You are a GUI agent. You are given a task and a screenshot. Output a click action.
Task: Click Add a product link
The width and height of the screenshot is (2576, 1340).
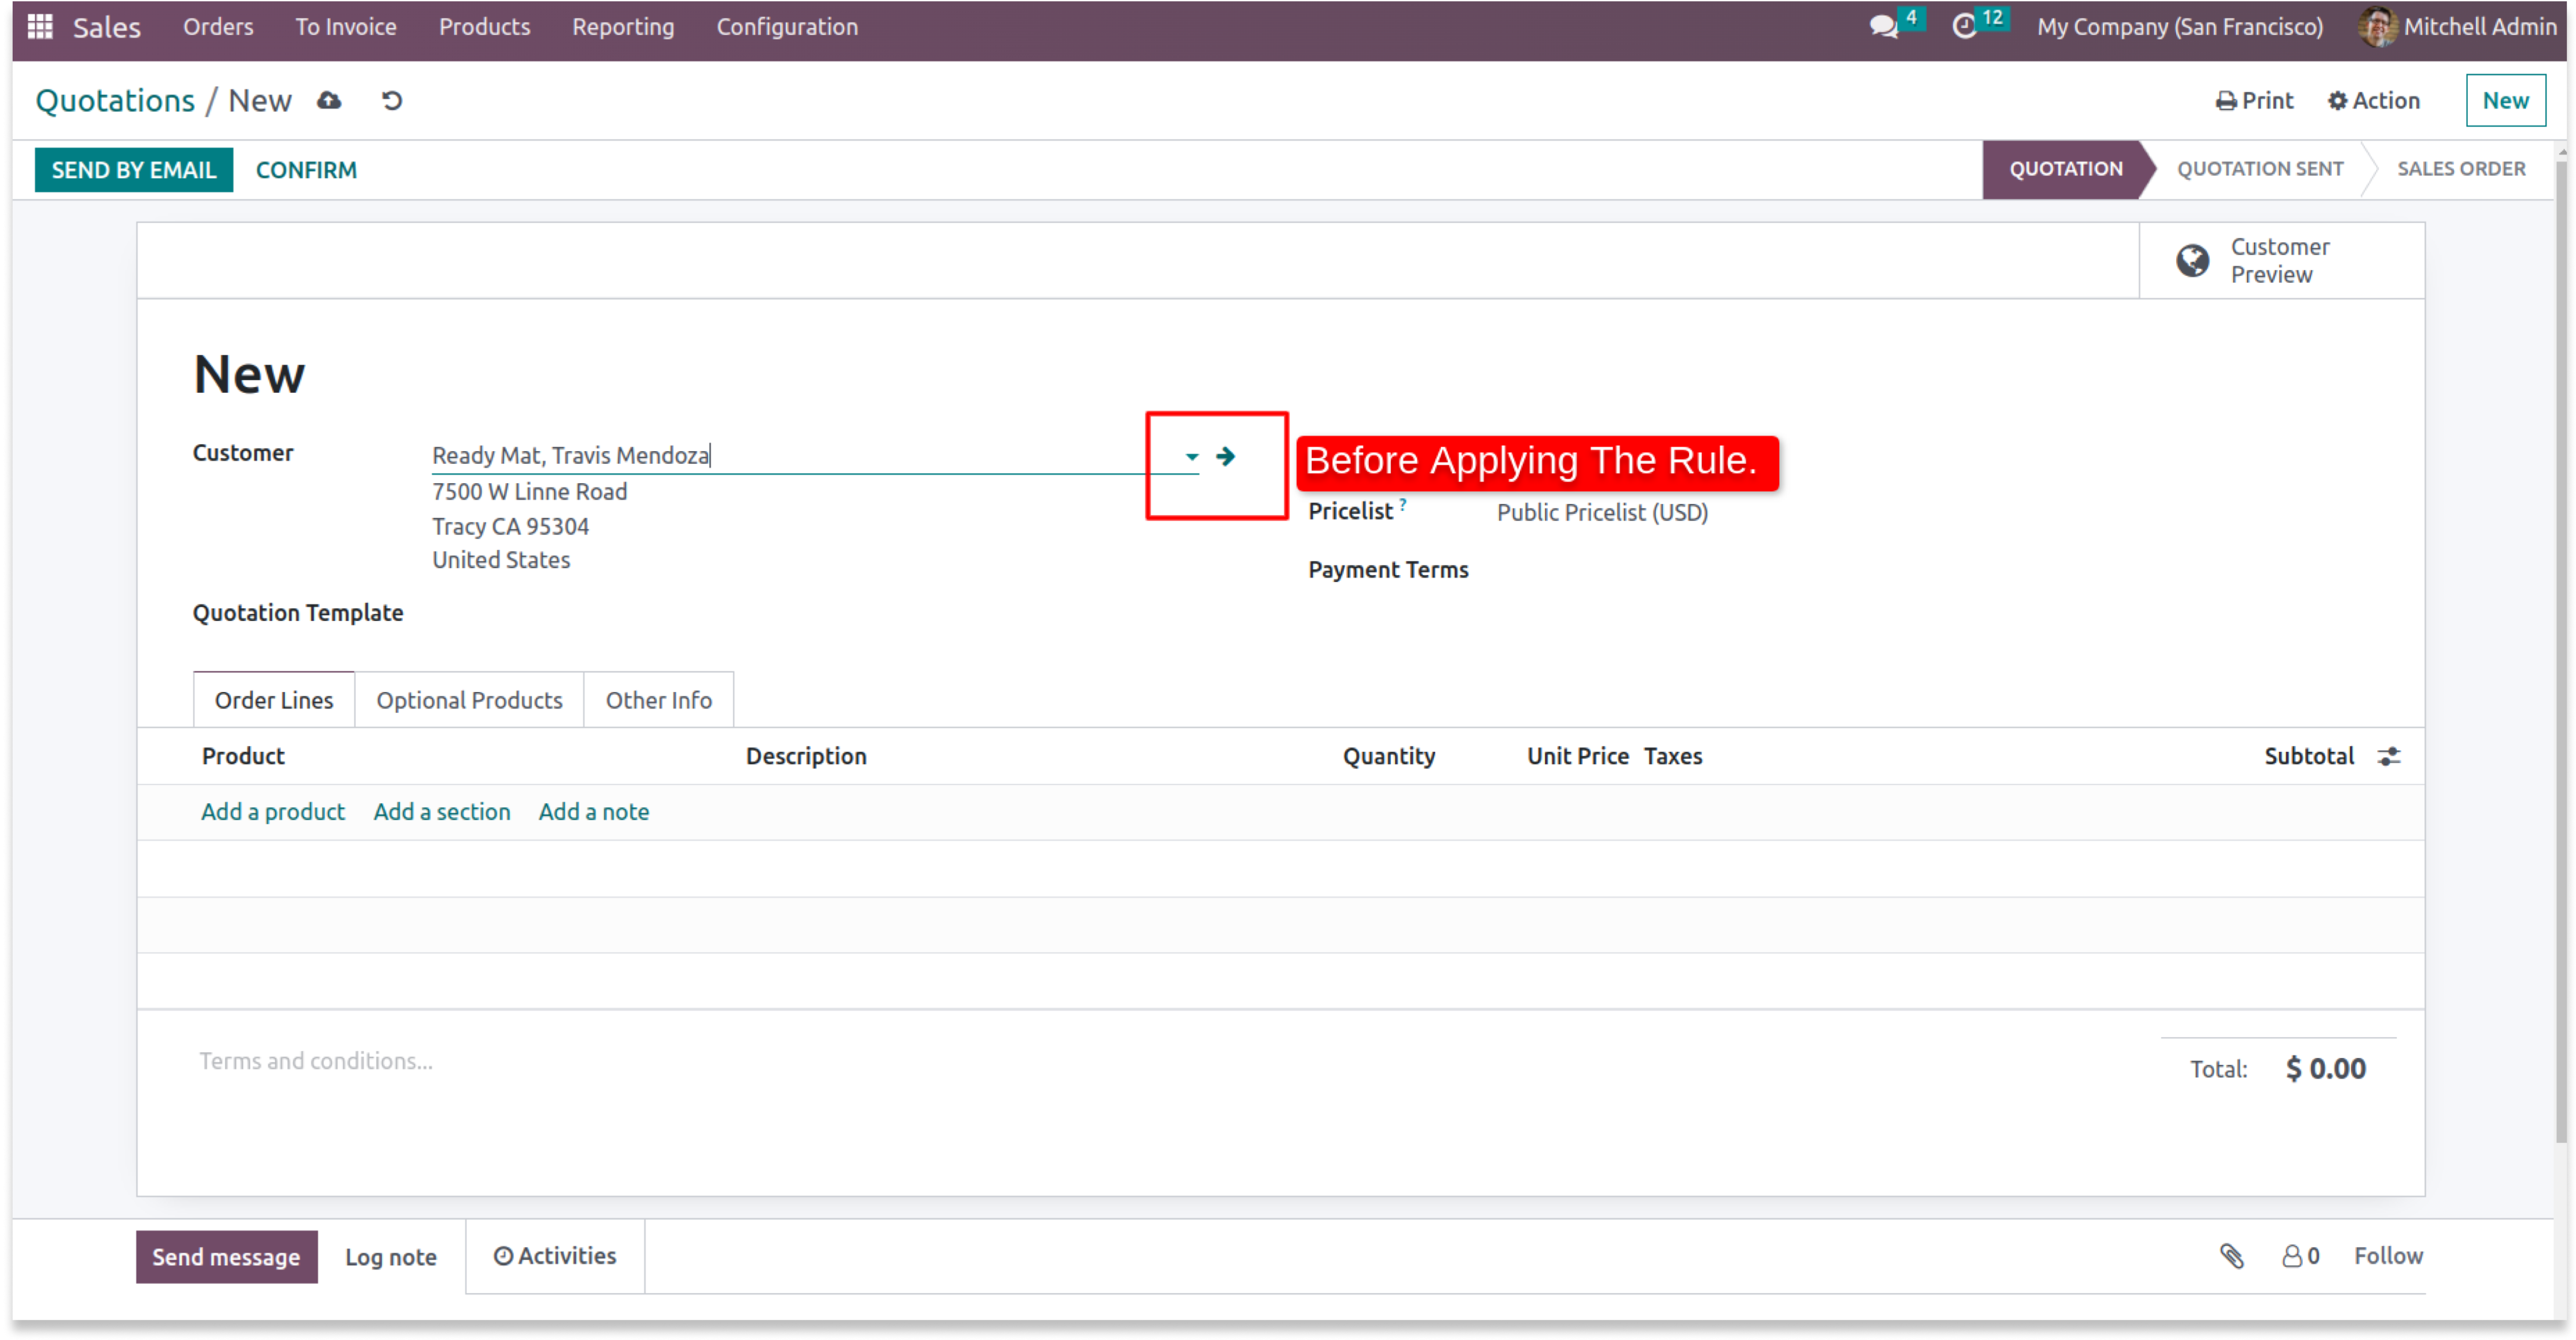(x=273, y=812)
